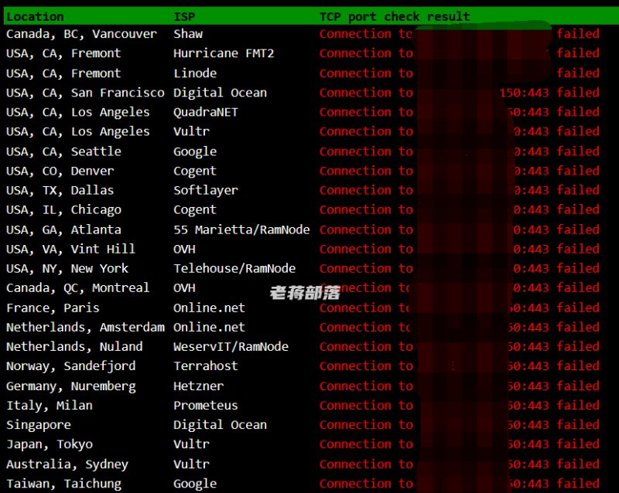Click the Softlayer ISP entry
The image size is (619, 493).
206,191
